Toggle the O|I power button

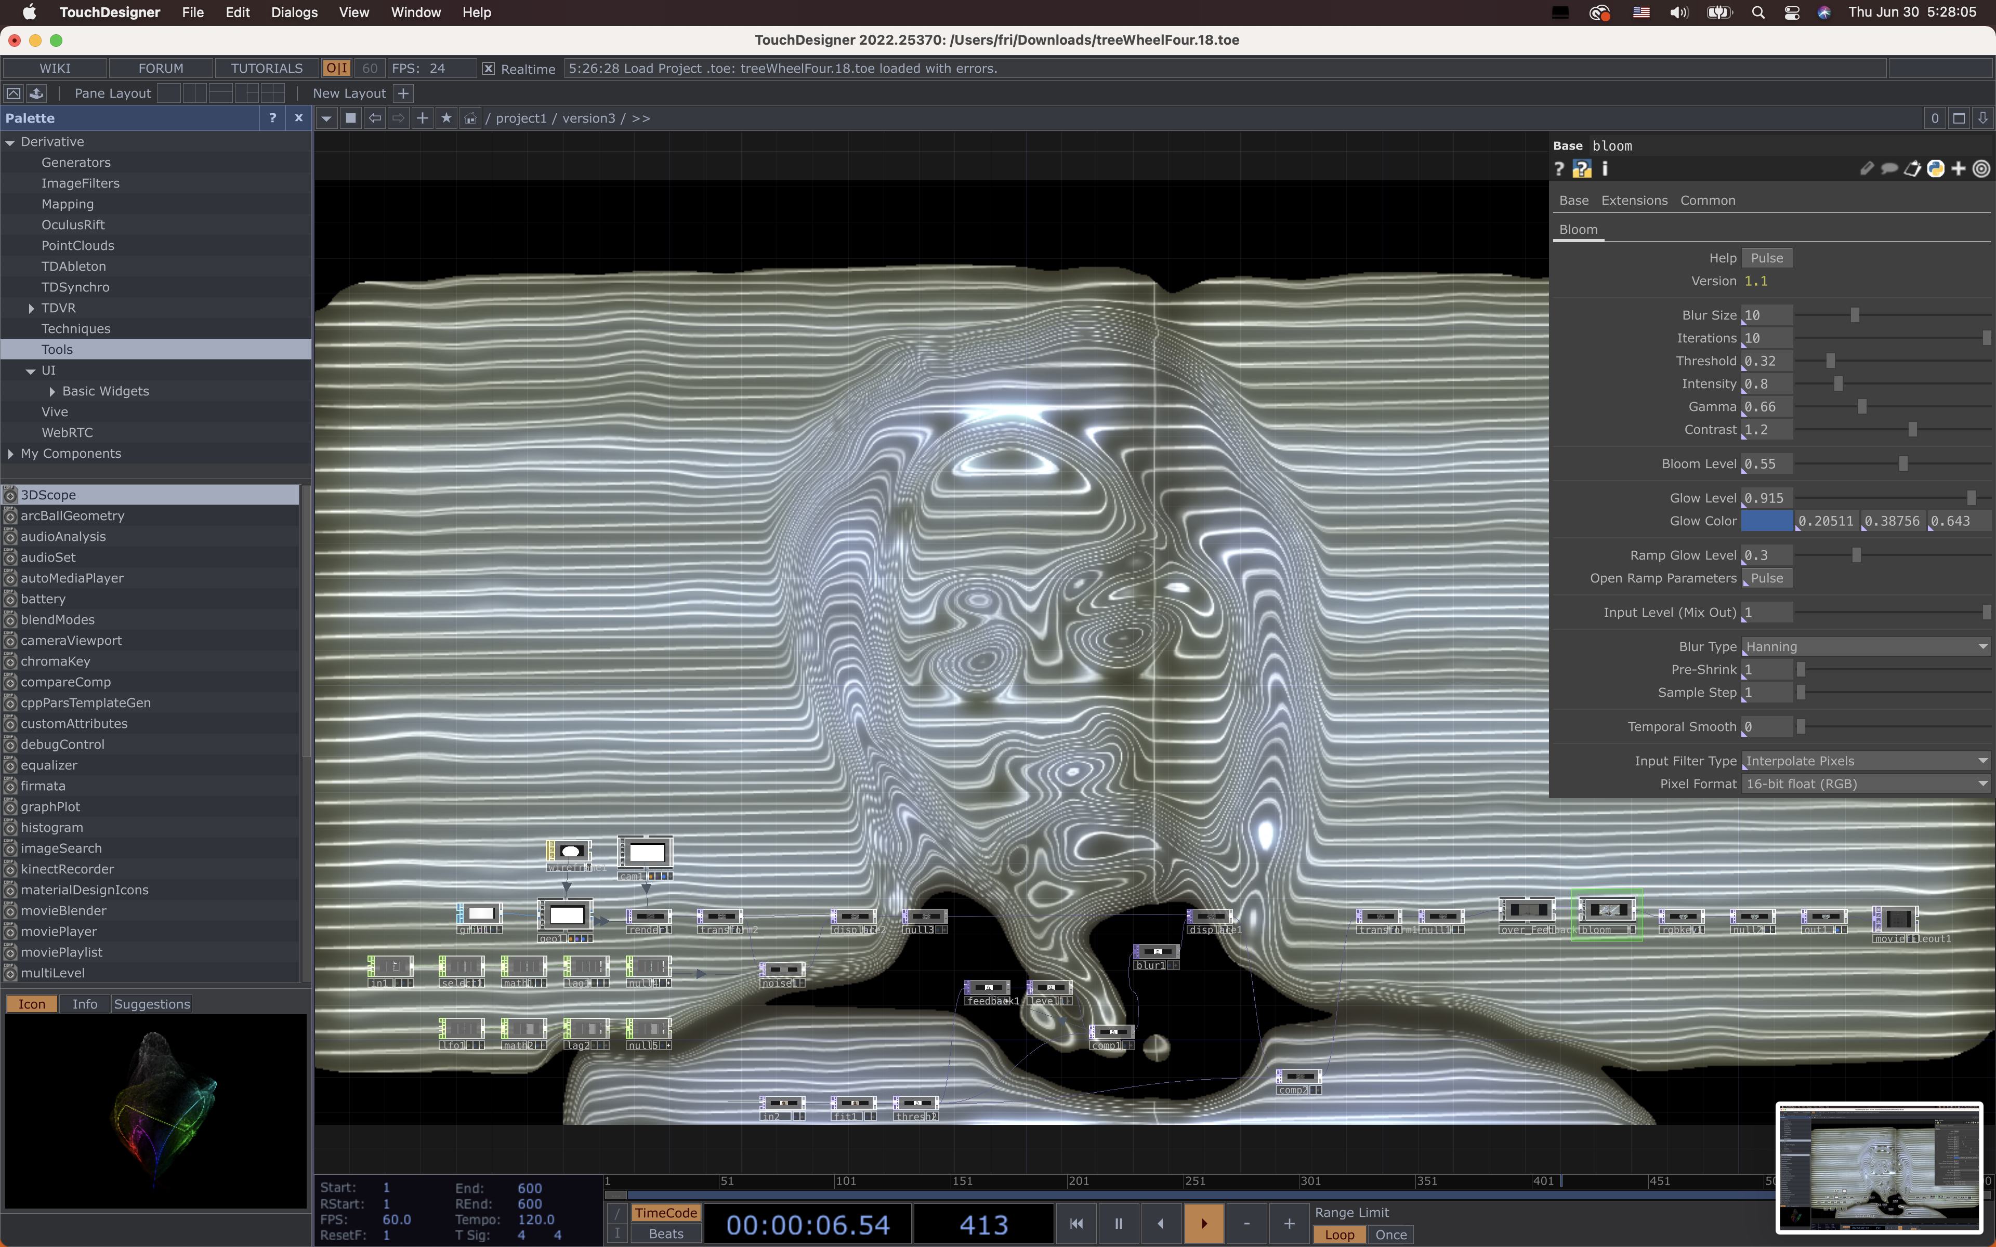click(x=336, y=69)
